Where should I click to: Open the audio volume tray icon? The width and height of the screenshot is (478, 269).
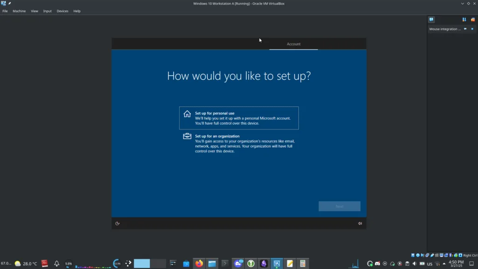(x=415, y=263)
